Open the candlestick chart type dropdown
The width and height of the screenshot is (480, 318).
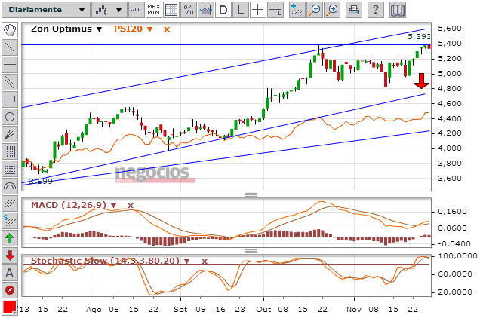(109, 10)
